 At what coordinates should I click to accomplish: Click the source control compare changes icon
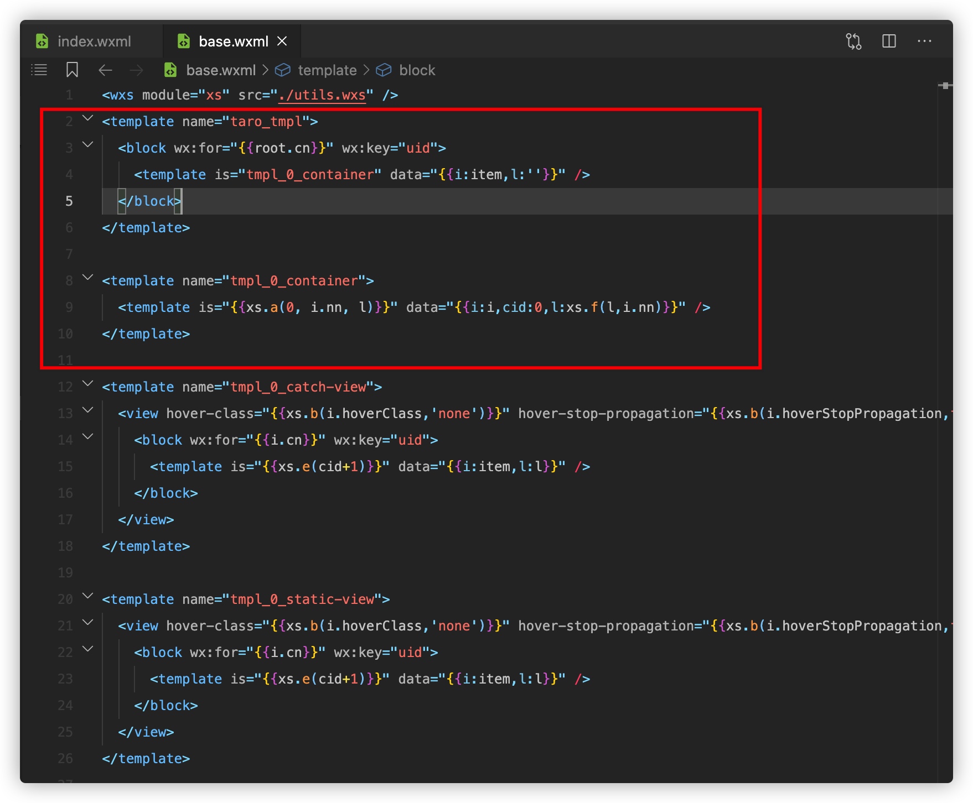coord(853,41)
